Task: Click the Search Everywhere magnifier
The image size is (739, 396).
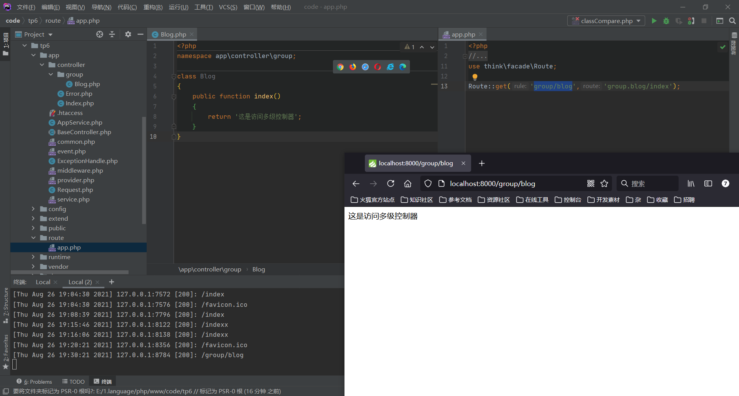Action: point(732,21)
